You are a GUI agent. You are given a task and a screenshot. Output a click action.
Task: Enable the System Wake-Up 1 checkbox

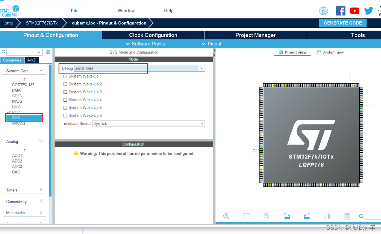pos(65,76)
